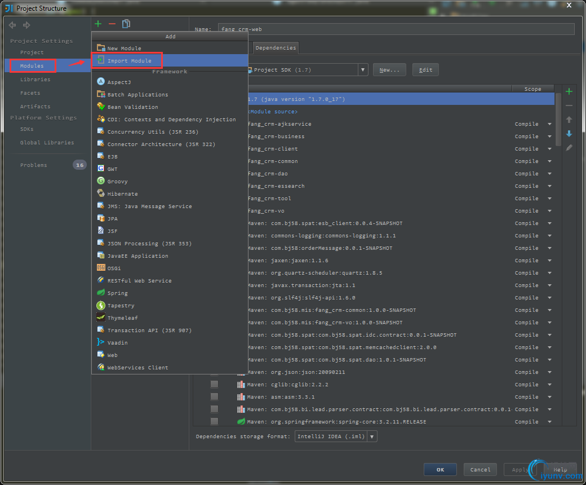Choose AspectJ framework from Add menu
Image resolution: width=586 pixels, height=485 pixels.
click(x=170, y=82)
